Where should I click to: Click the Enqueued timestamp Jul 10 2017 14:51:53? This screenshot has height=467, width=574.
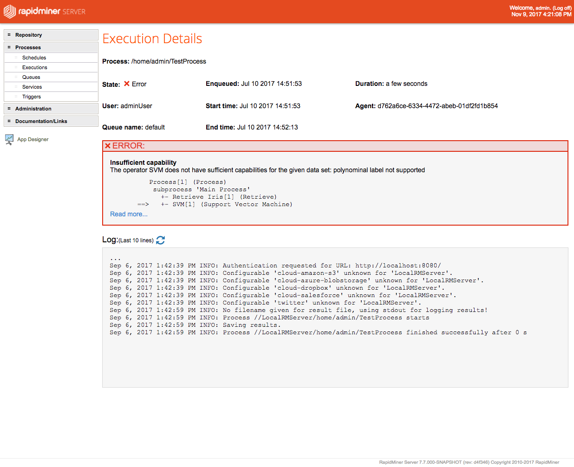271,84
